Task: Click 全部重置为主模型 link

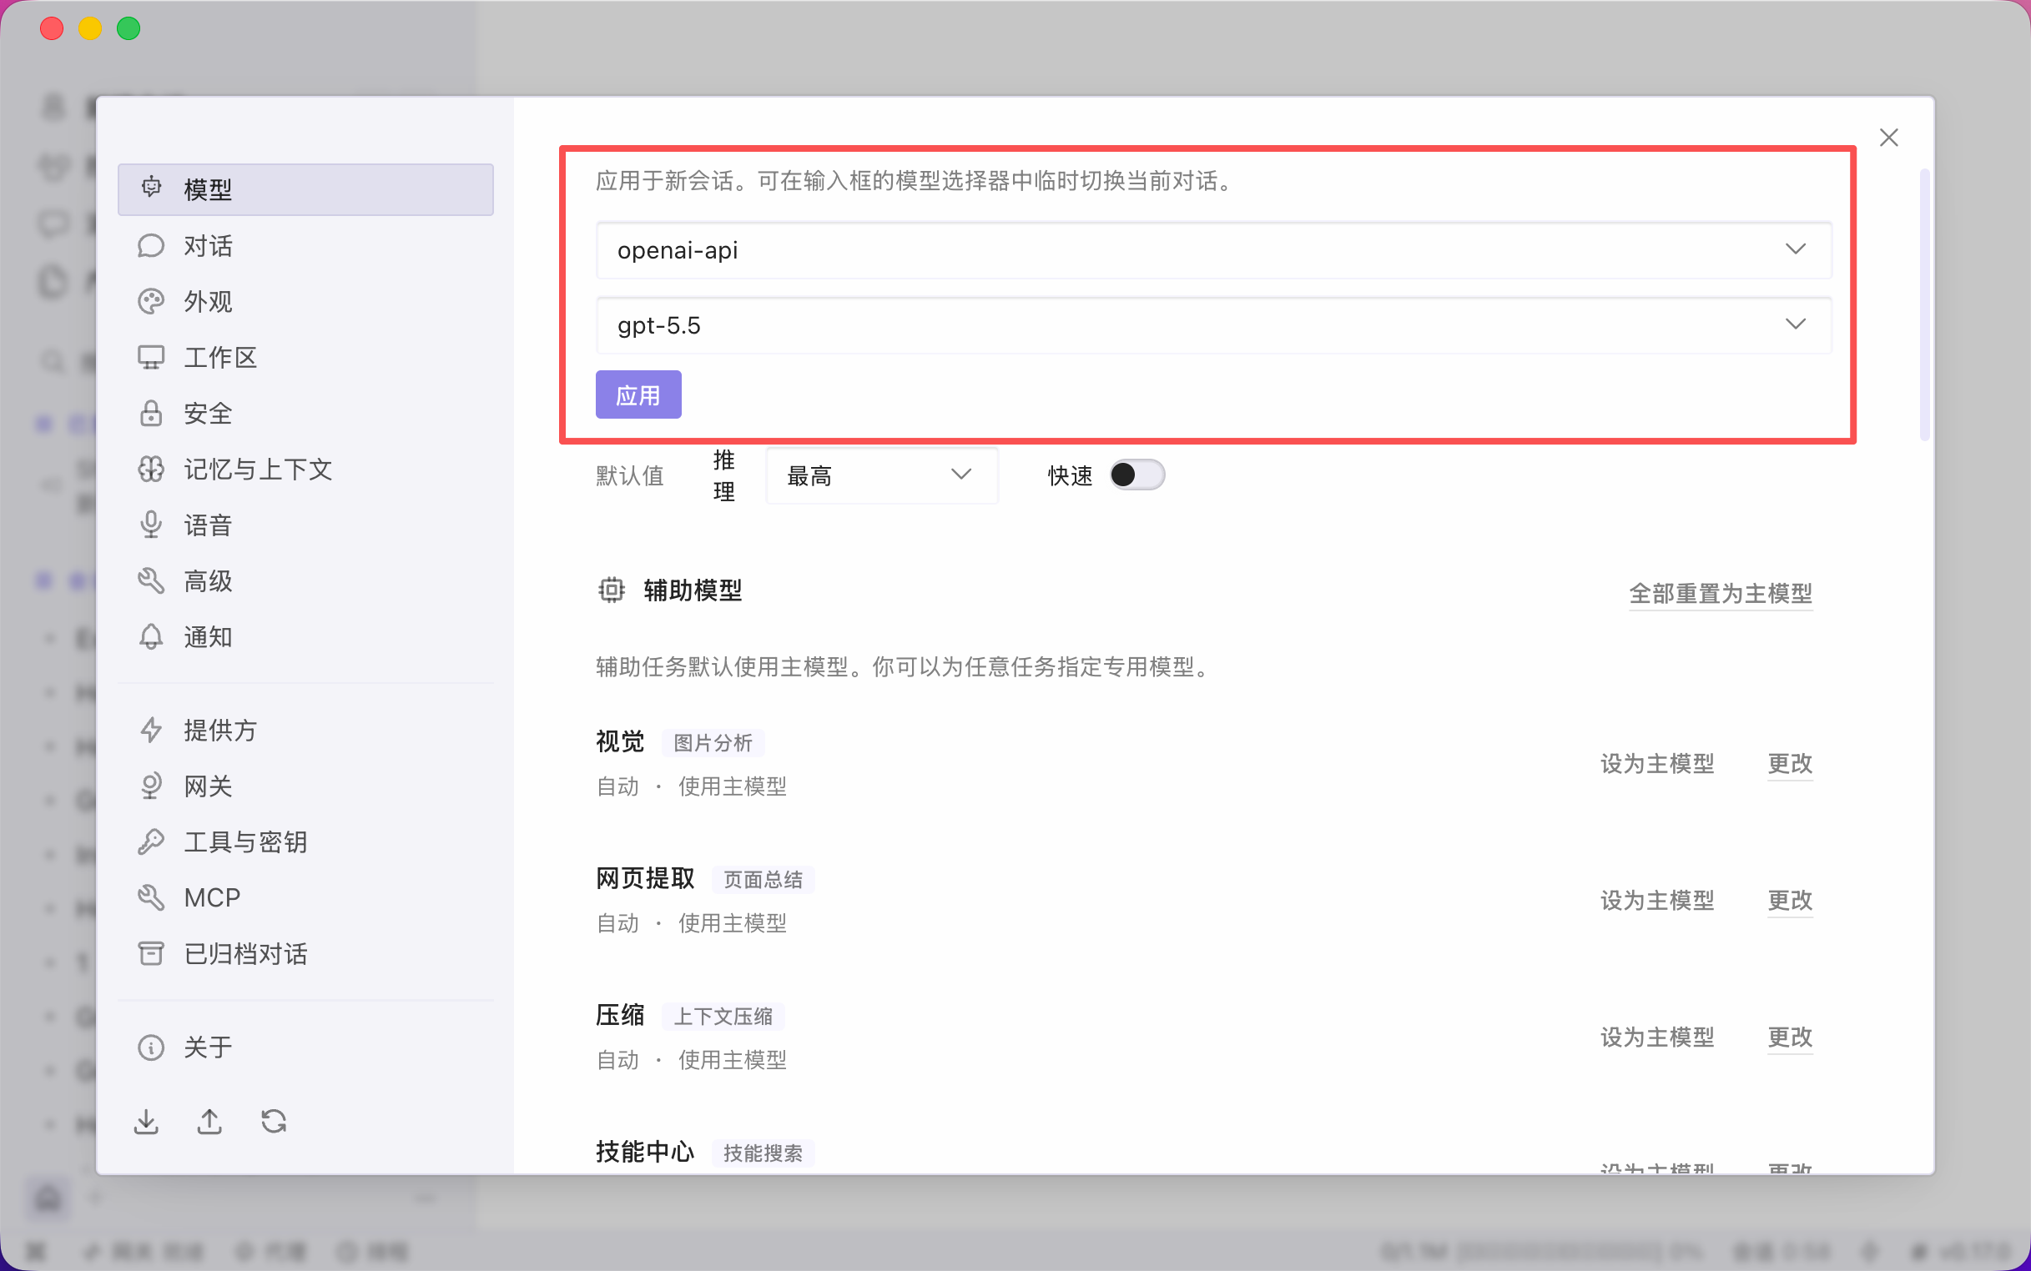Action: [1721, 594]
